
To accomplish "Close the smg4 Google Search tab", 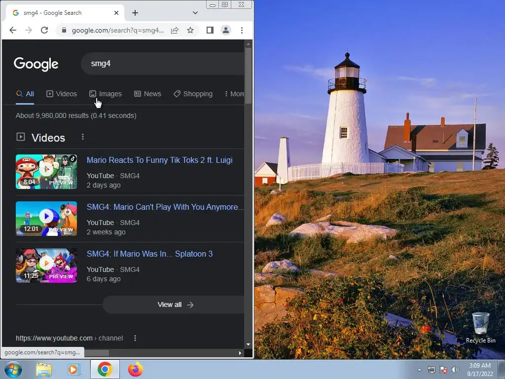I will (x=116, y=13).
